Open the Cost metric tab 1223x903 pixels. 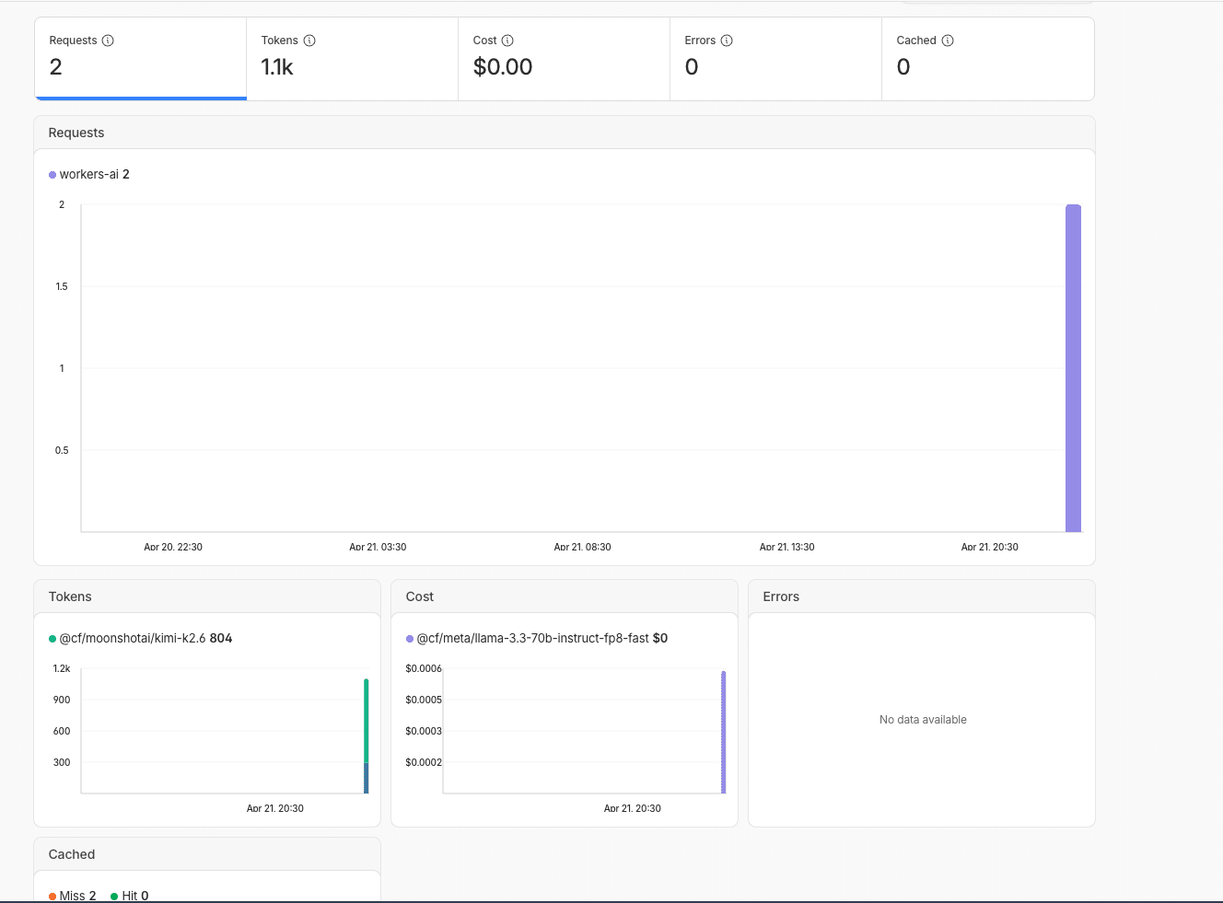[x=564, y=59]
